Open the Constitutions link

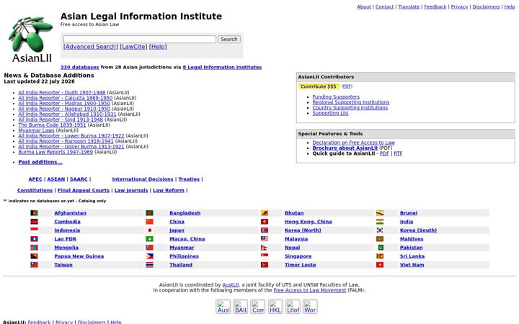pos(35,190)
